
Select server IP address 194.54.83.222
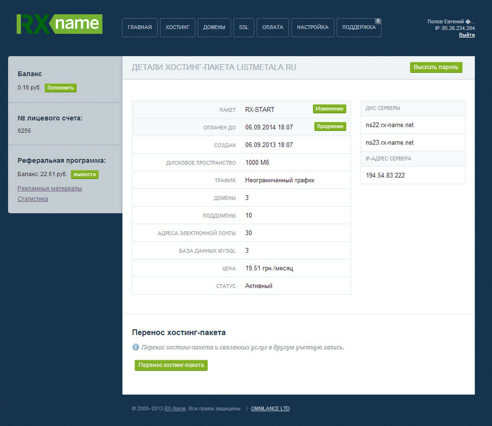click(x=385, y=175)
